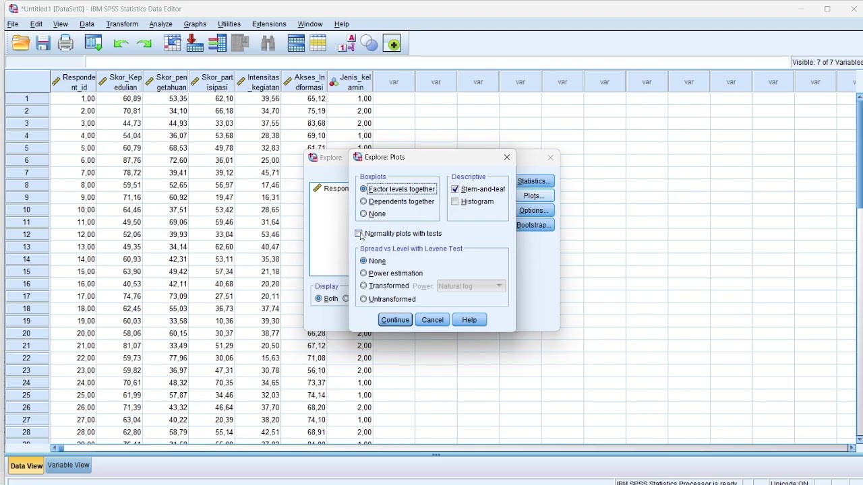This screenshot has height=485, width=863.
Task: Click the Akses_Informasi column header
Action: point(304,82)
